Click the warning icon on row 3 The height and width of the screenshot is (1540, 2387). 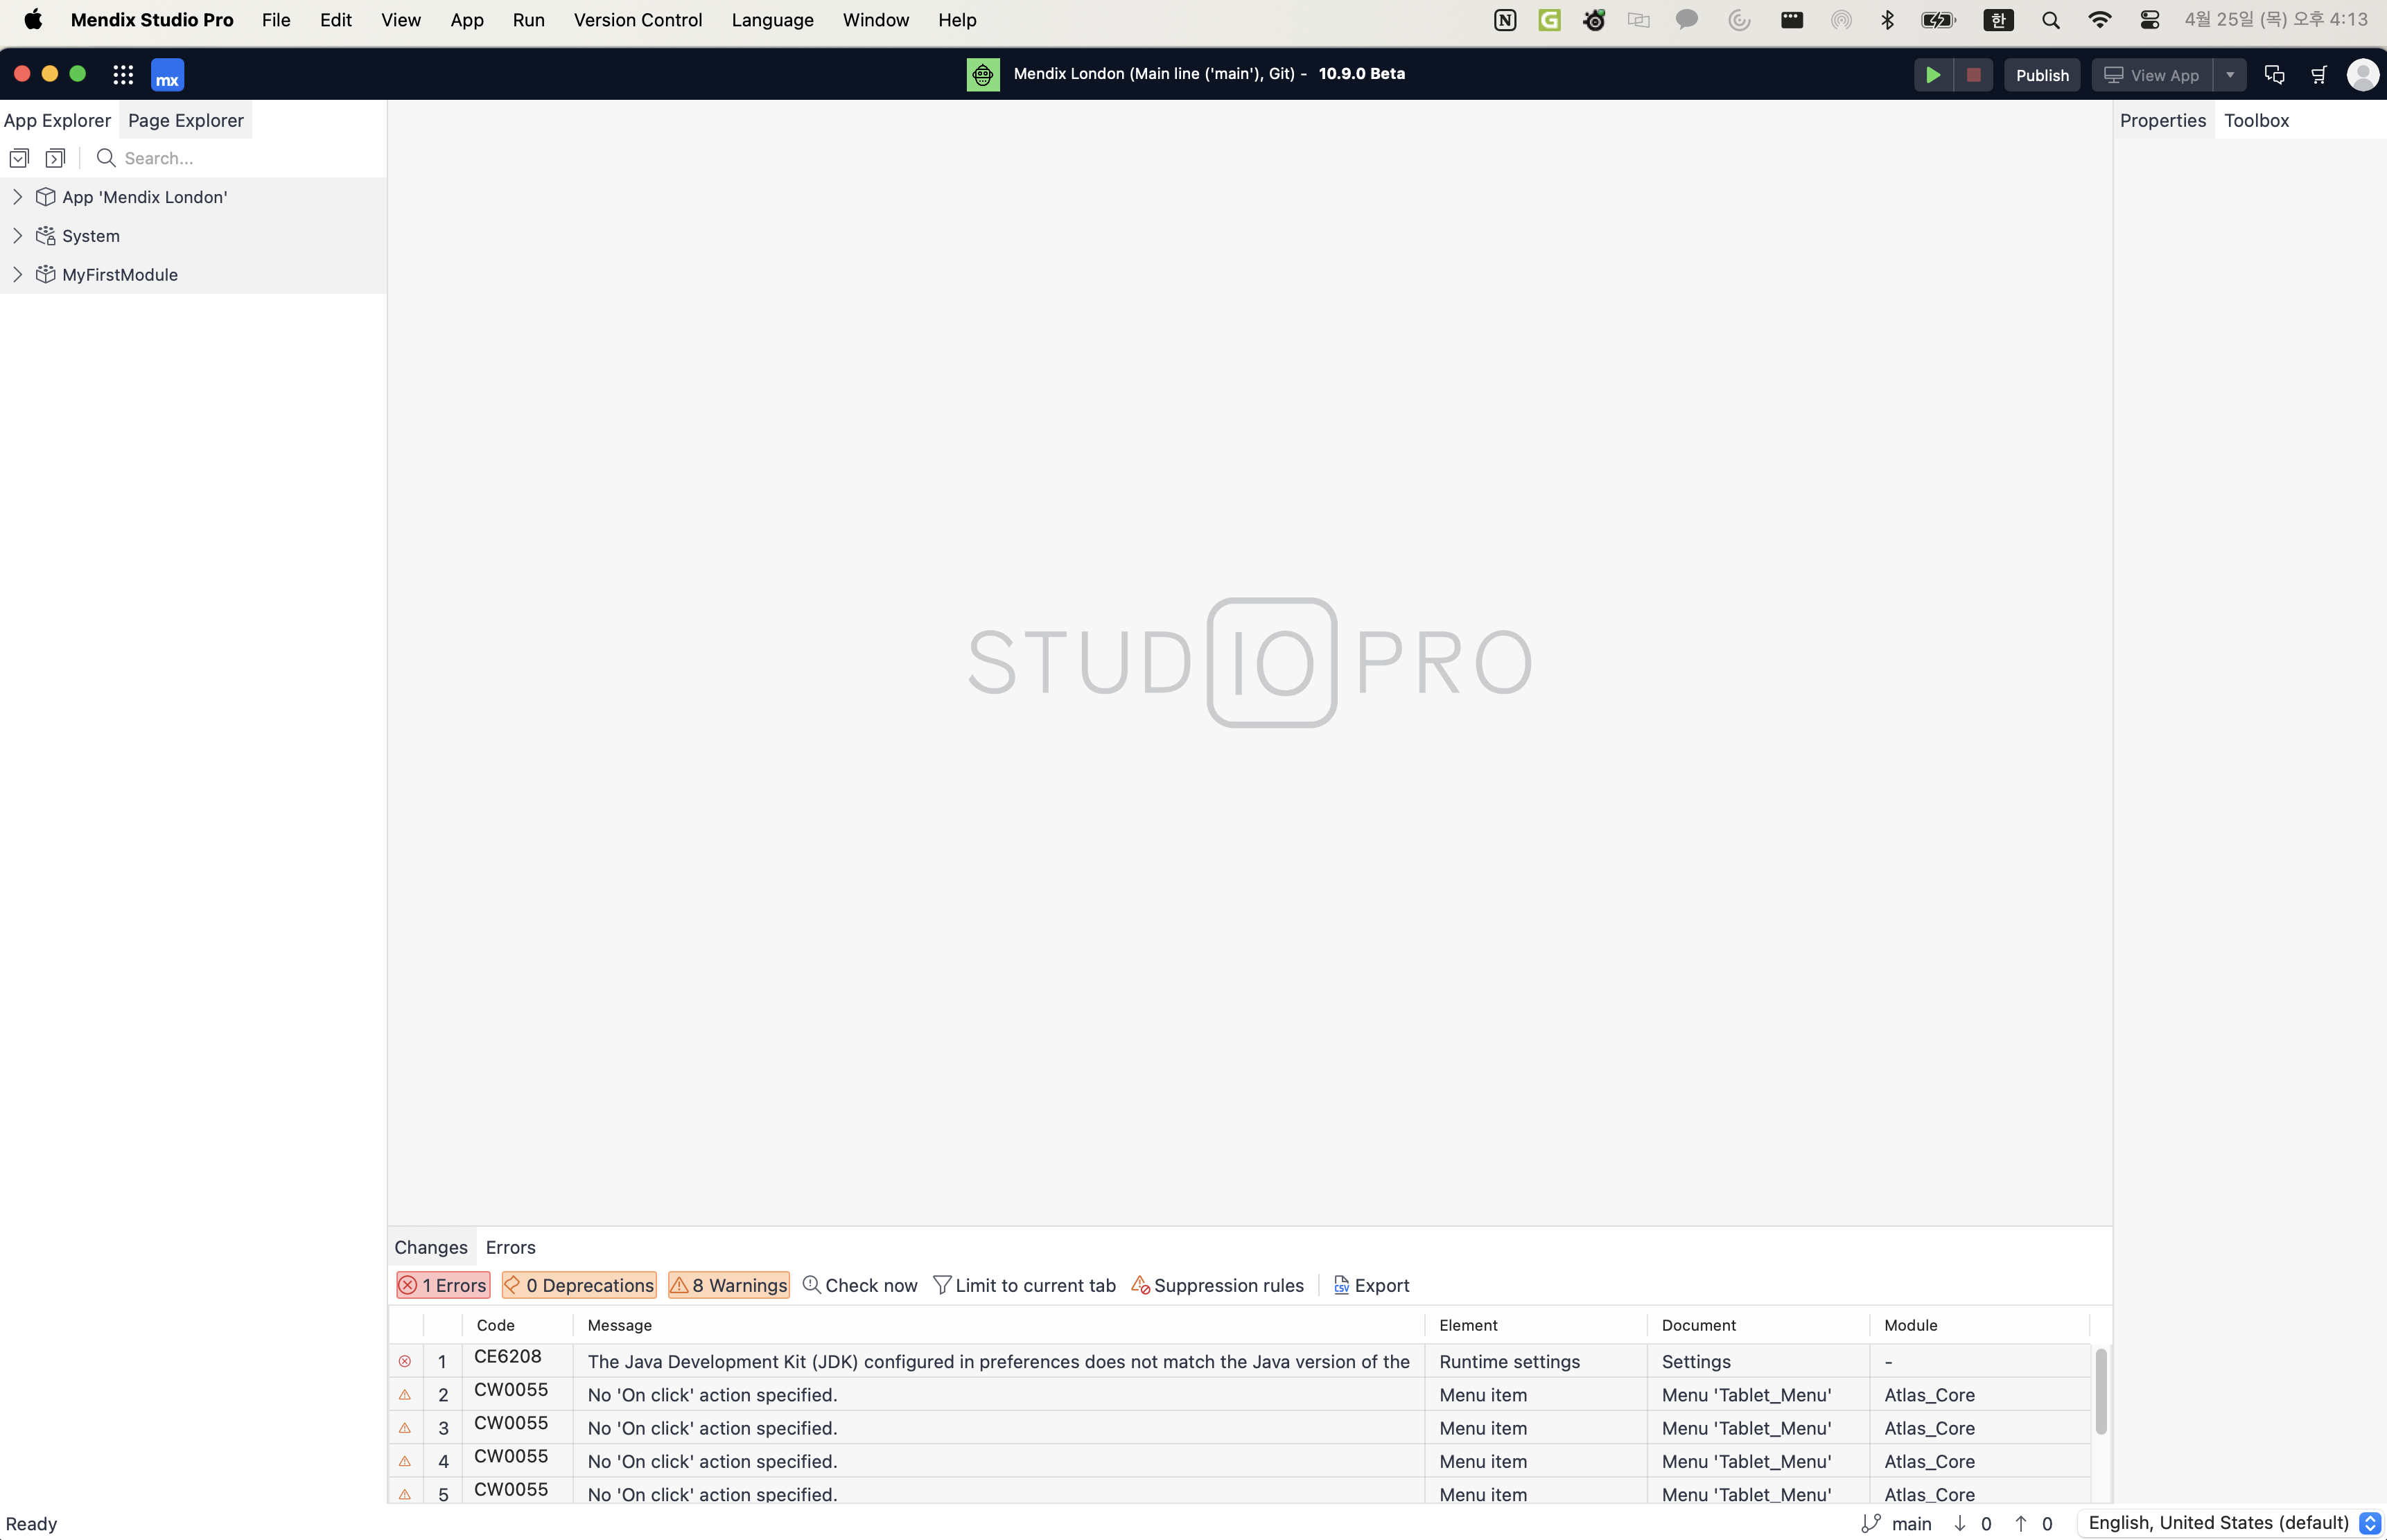point(405,1428)
